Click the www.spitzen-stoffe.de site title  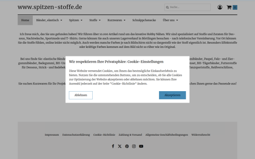point(50,7)
